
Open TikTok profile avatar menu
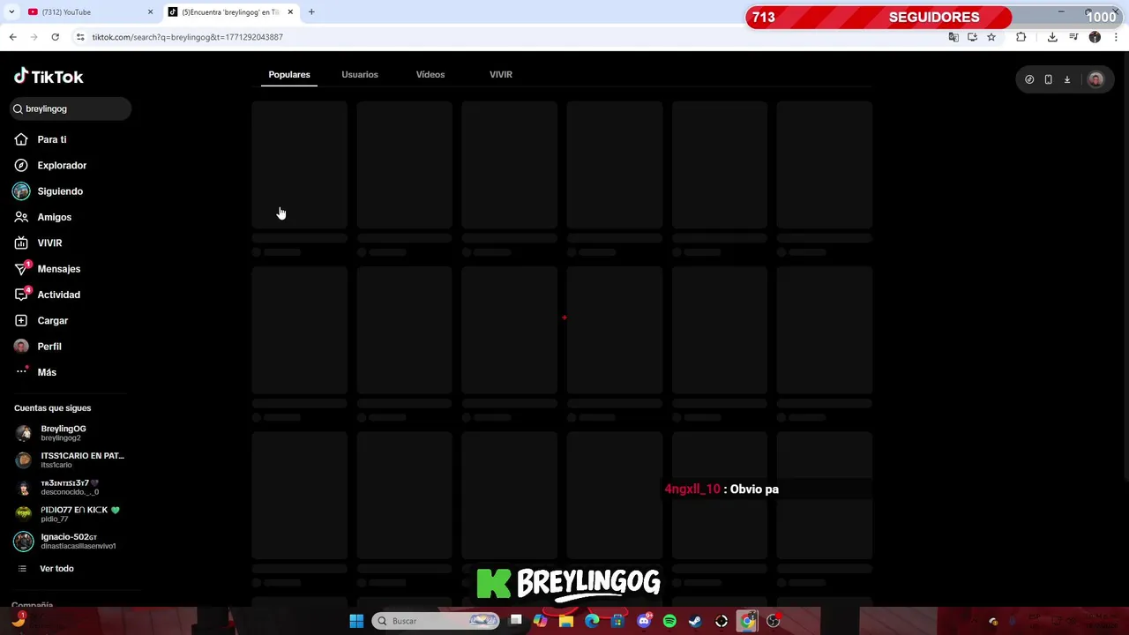pyautogui.click(x=1095, y=79)
